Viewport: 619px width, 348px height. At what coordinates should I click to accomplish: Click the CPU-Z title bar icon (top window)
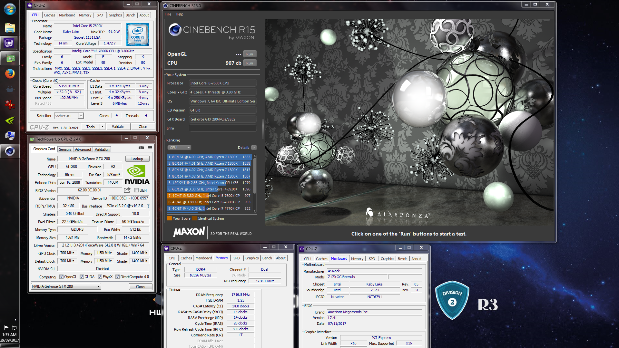point(30,5)
